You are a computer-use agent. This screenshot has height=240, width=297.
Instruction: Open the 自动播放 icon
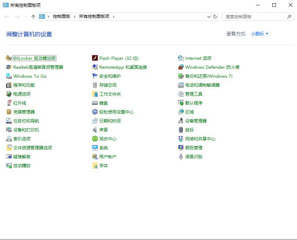pos(9,165)
